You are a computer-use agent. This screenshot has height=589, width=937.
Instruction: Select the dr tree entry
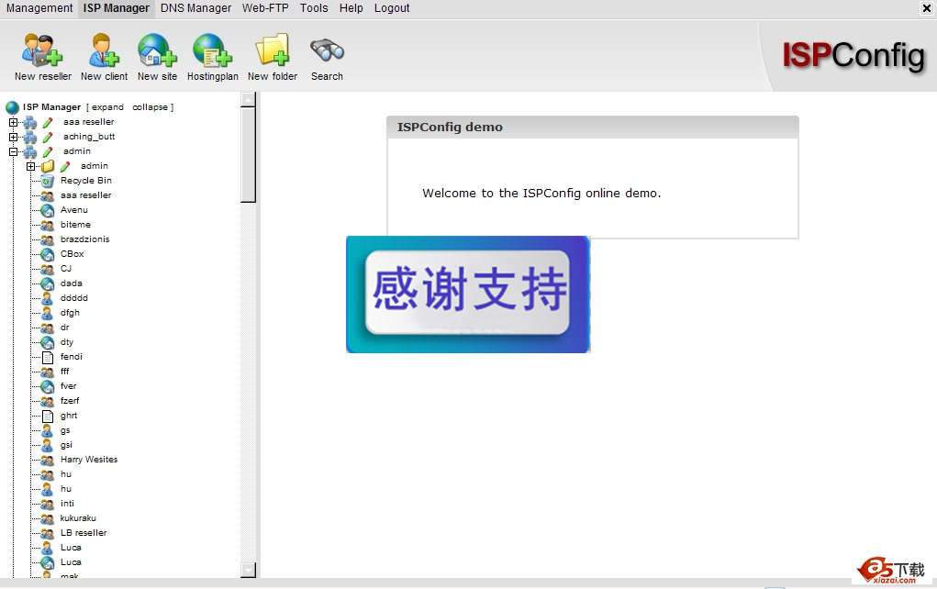pyautogui.click(x=64, y=328)
